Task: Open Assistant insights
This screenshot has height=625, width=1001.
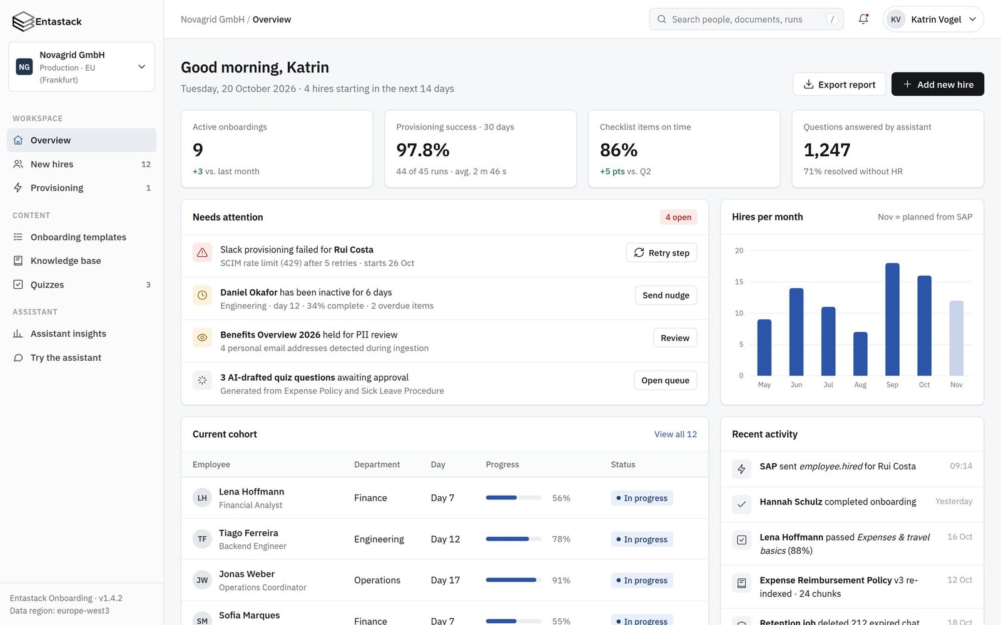Action: pos(81,334)
